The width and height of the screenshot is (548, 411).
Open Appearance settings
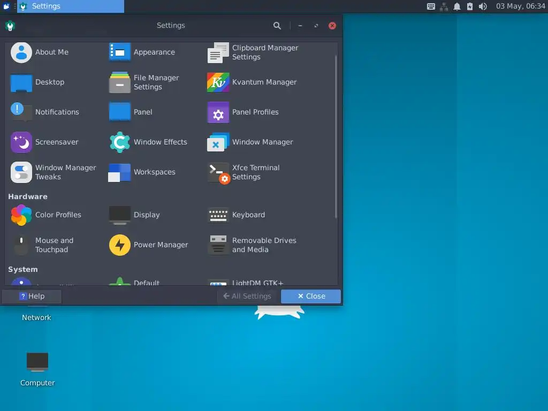pyautogui.click(x=142, y=52)
